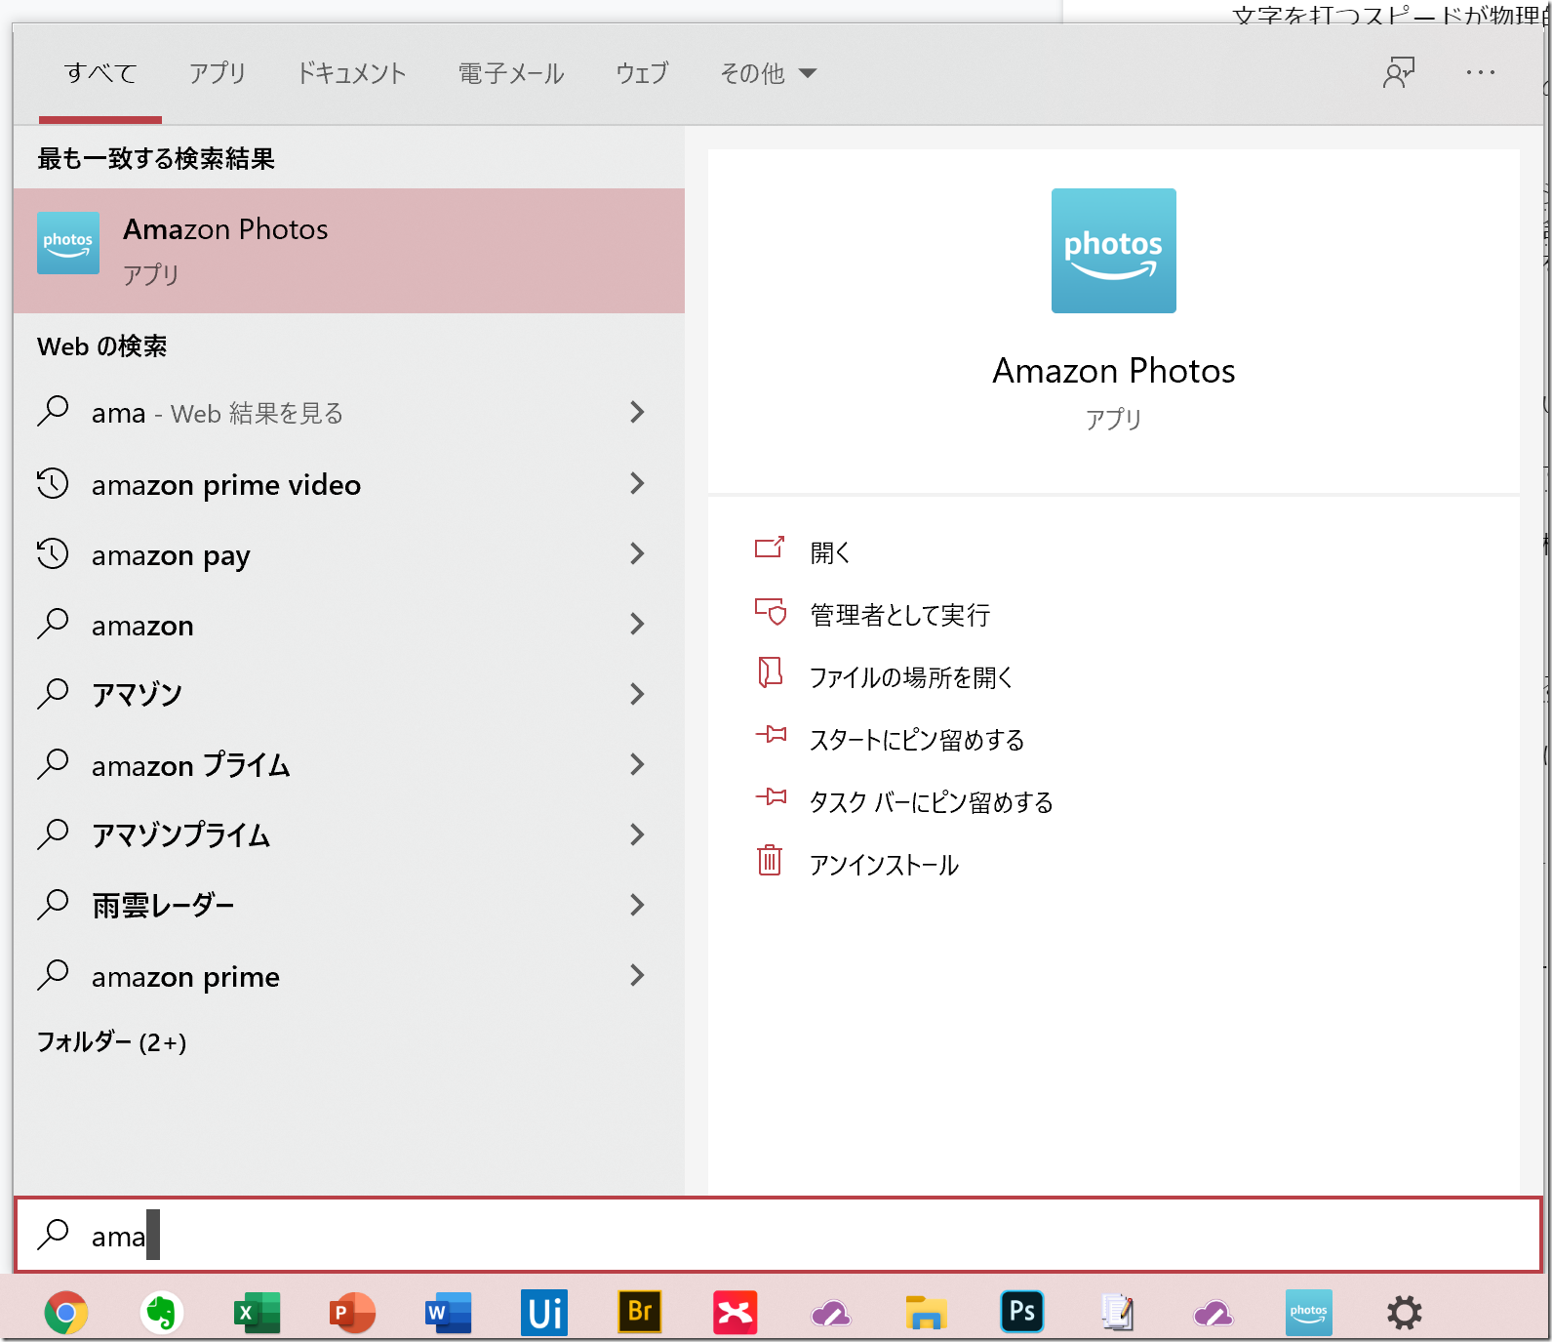This screenshot has height=1342, width=1552.
Task: Expand the '雨雲レーダー' arrow
Action: click(637, 905)
